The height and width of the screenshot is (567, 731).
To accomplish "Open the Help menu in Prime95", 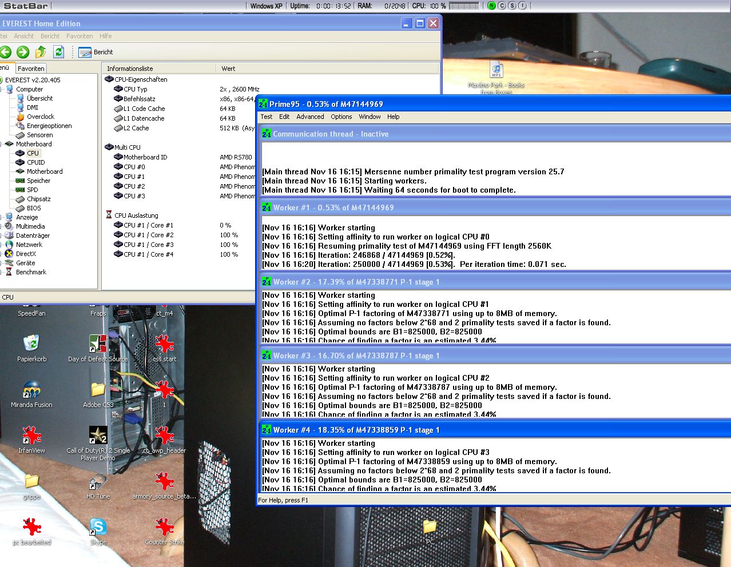I will point(394,117).
